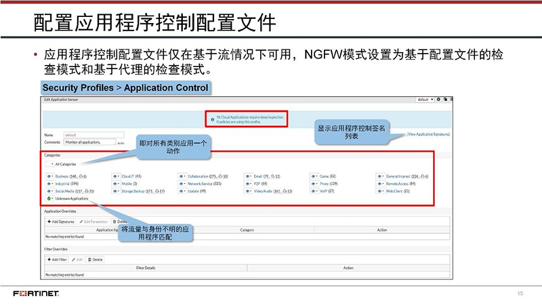Open the Cloud.IT category action dropdown

point(116,176)
